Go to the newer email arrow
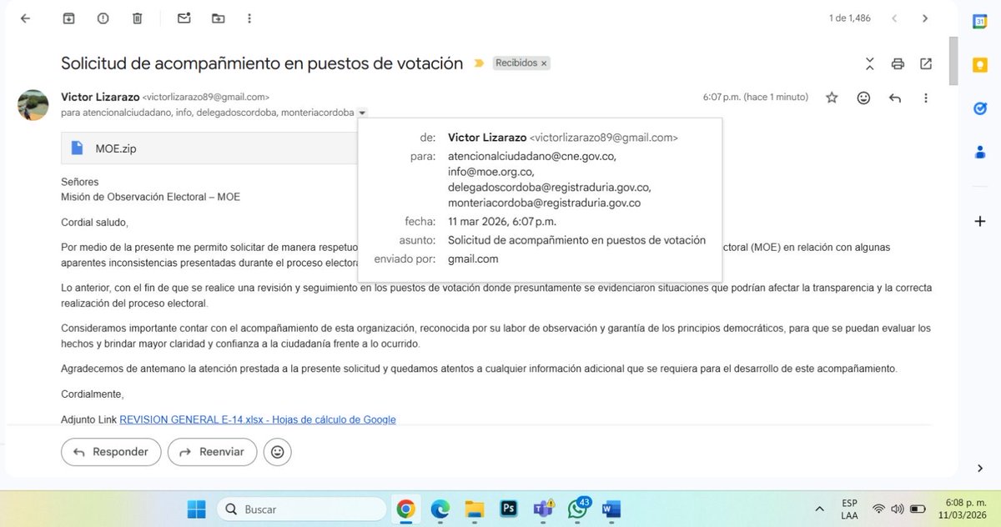This screenshot has height=527, width=1001. [x=894, y=18]
